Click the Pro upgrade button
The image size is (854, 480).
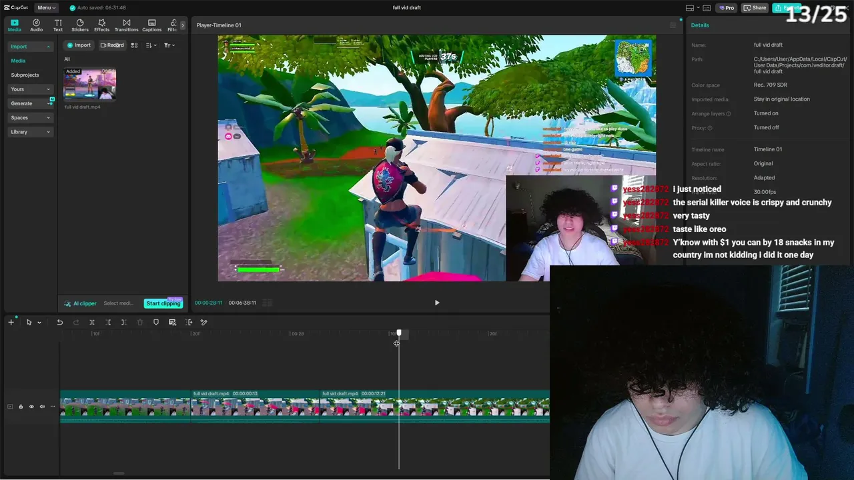(727, 8)
